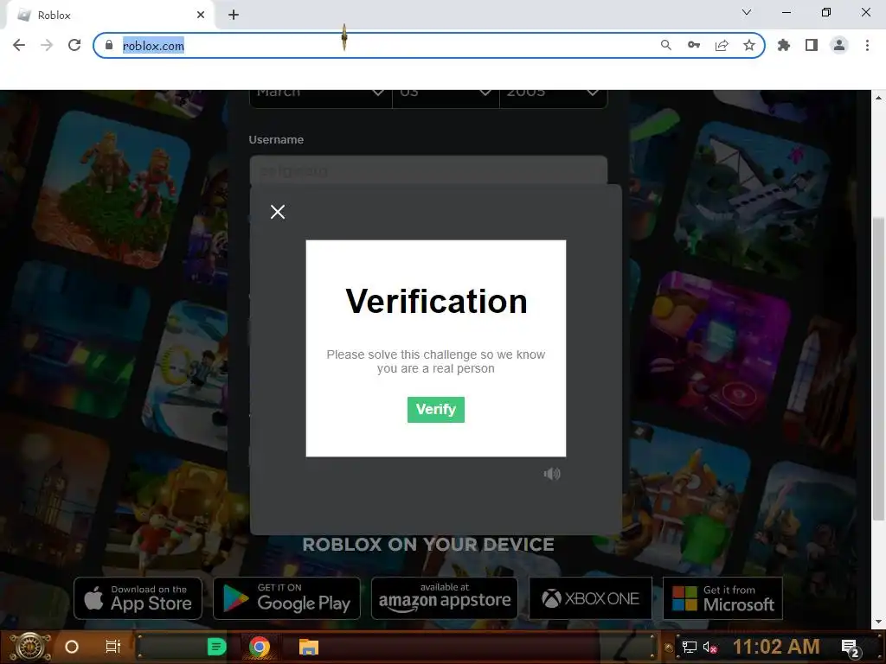886x664 pixels.
Task: Click the page vertical scrollbar
Action: click(x=878, y=370)
